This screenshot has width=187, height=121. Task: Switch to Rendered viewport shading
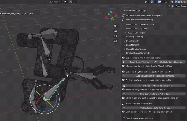[185, 2]
